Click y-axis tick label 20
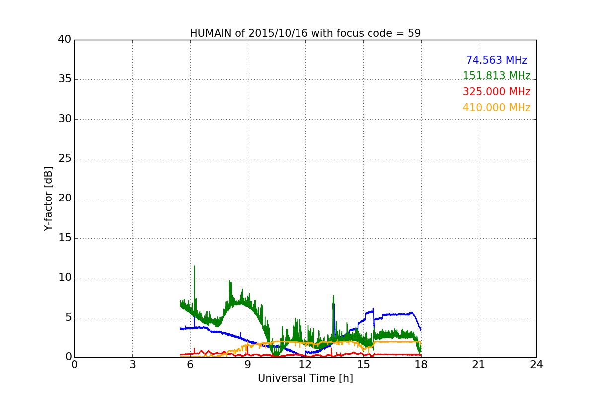 click(65, 198)
